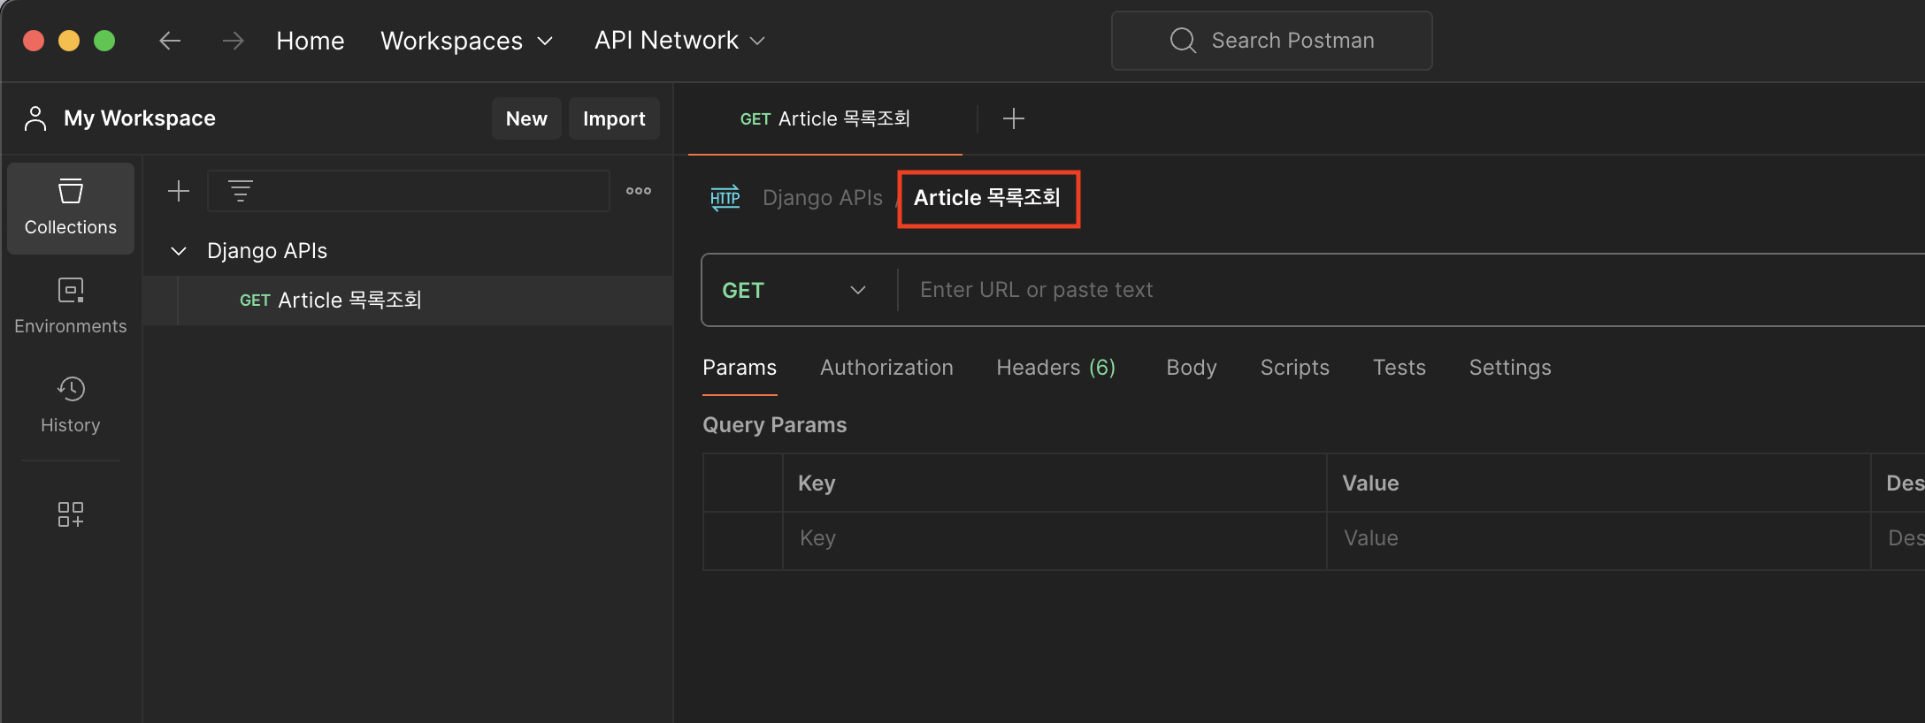Viewport: 1925px width, 723px height.
Task: Open the History sidebar panel
Action: [71, 405]
